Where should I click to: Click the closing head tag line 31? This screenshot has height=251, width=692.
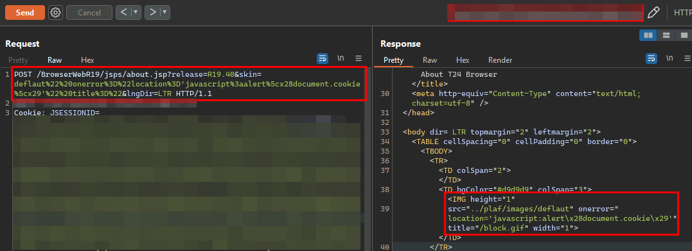418,113
